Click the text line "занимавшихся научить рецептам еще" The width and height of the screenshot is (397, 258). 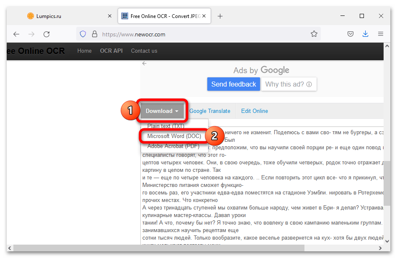pos(191,230)
